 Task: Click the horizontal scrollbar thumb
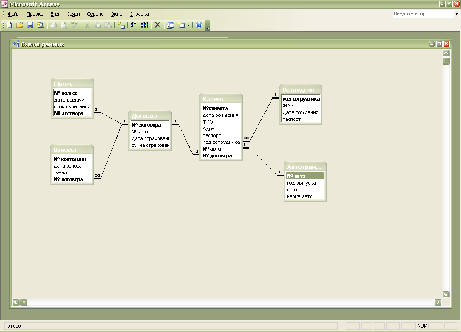23,302
